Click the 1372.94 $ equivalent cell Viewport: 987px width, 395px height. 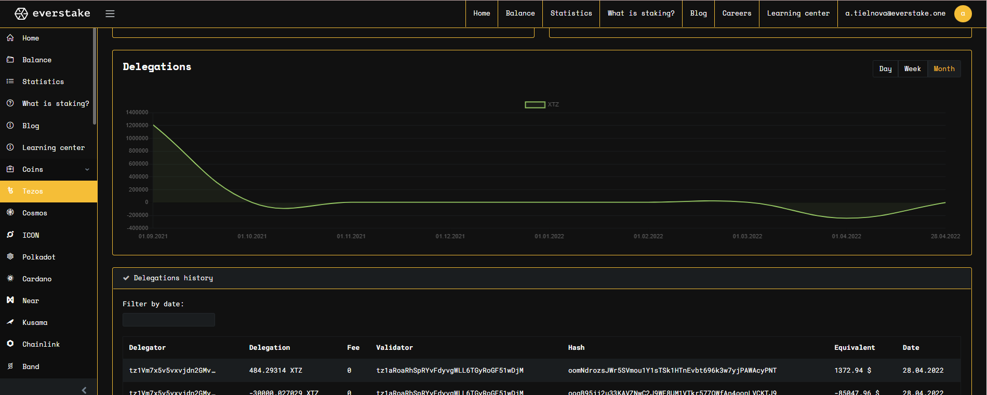(852, 371)
